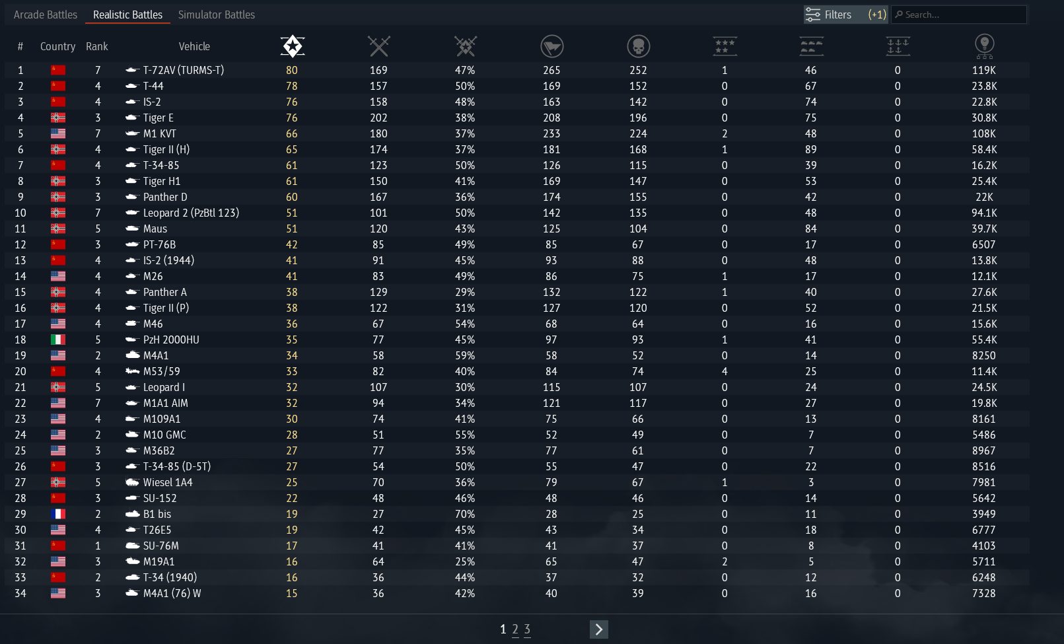The height and width of the screenshot is (644, 1064).
Task: Select the Leopard I vehicle name
Action: coord(164,387)
